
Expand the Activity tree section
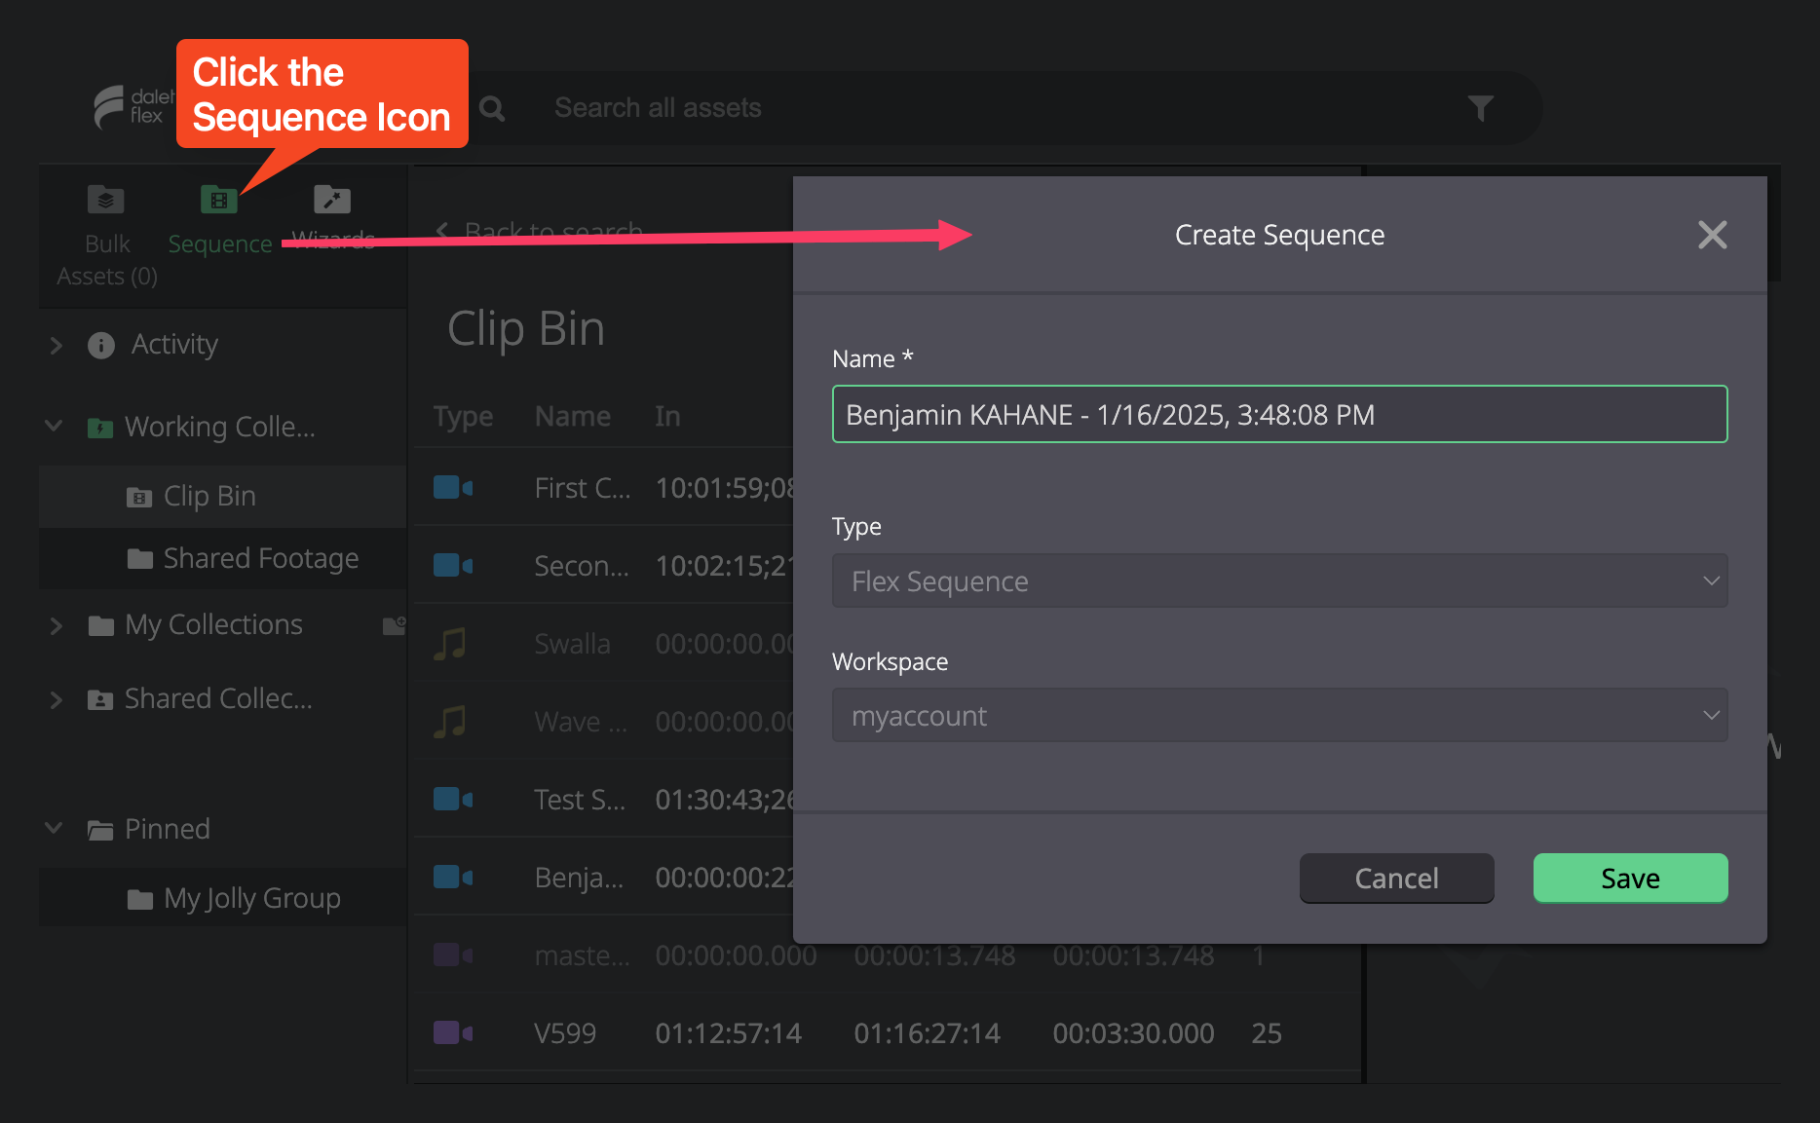(x=56, y=345)
